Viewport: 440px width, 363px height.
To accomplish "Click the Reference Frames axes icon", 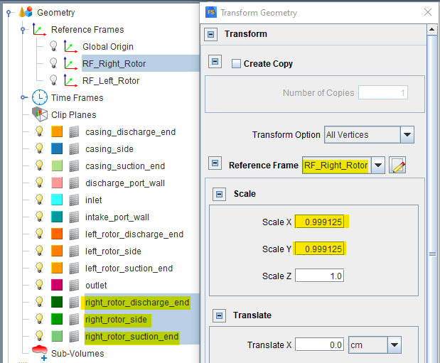I will (x=39, y=29).
